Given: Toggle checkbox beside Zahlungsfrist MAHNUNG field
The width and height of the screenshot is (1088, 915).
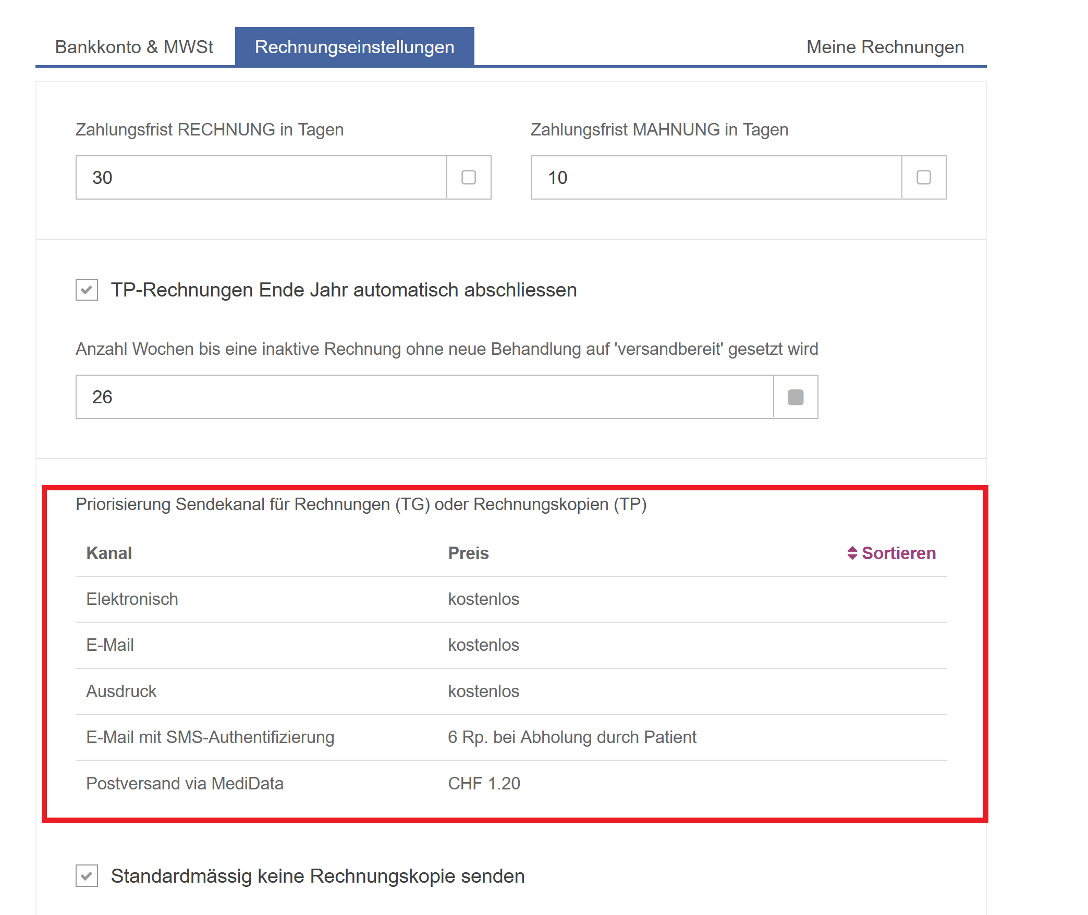Looking at the screenshot, I should pos(924,178).
